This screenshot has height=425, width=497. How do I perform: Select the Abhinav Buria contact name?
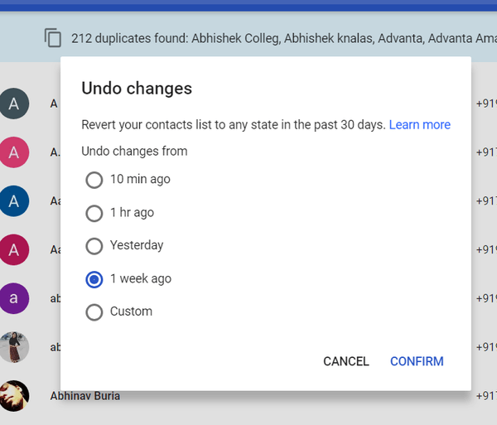(84, 396)
